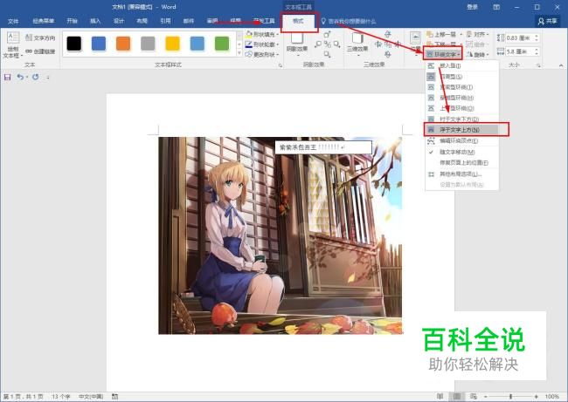Screen dimensions: 568x402
Task: Open Rotate (旋转) dropdown
Action: pyautogui.click(x=478, y=54)
